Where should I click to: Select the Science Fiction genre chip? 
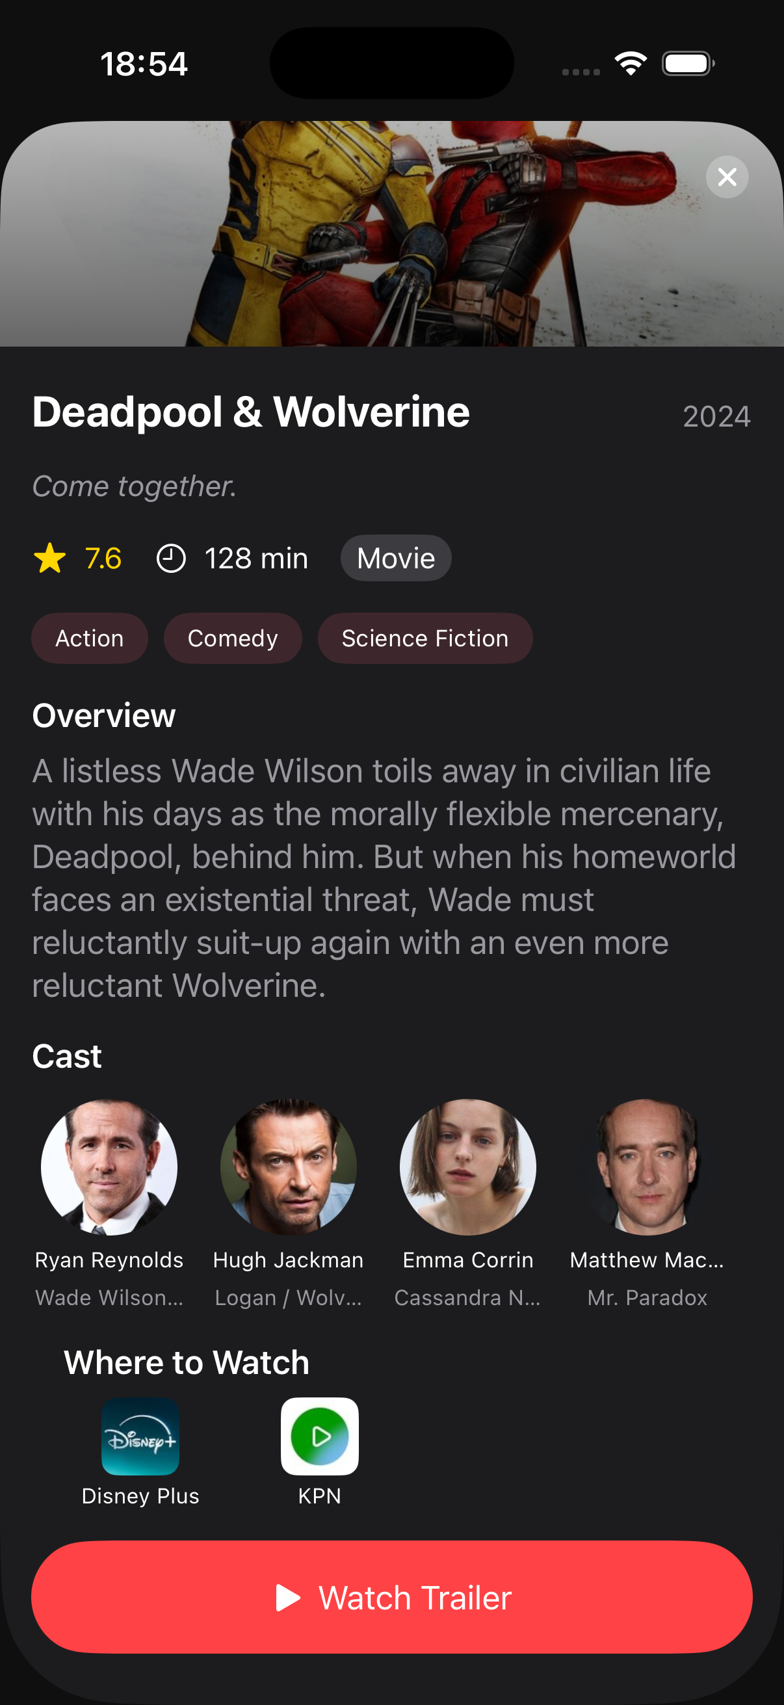point(425,637)
